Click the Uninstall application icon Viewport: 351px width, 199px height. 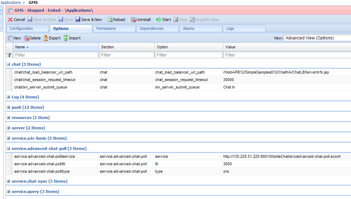[133, 20]
